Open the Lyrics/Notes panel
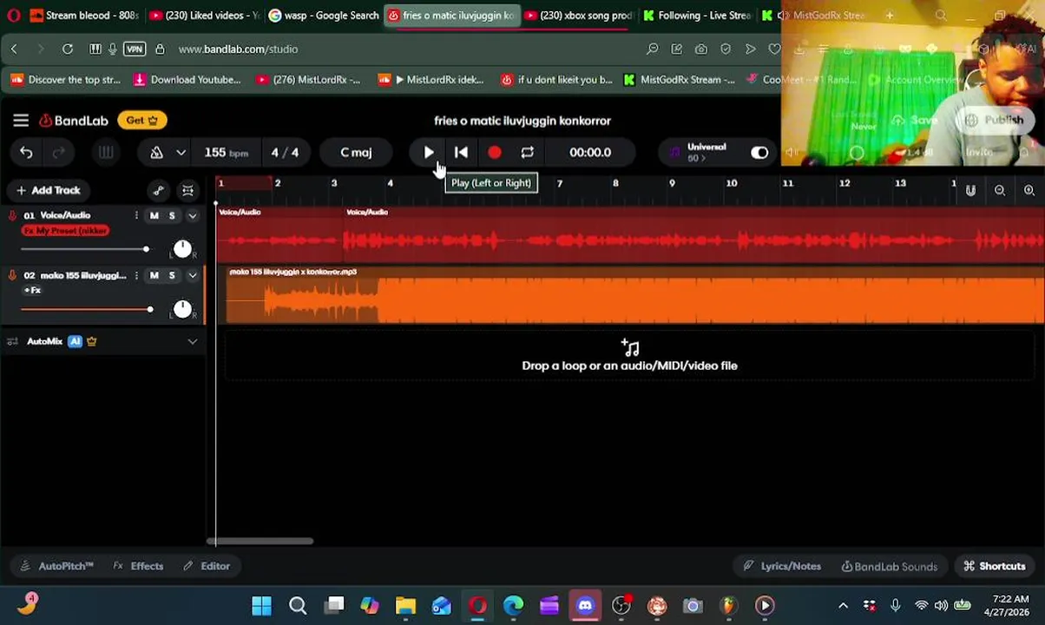This screenshot has height=625, width=1045. point(782,566)
